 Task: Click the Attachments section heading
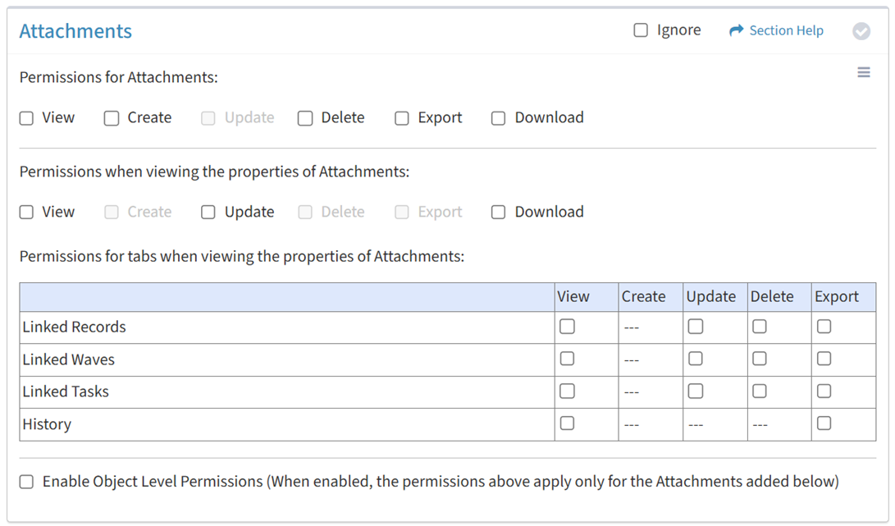tap(75, 31)
